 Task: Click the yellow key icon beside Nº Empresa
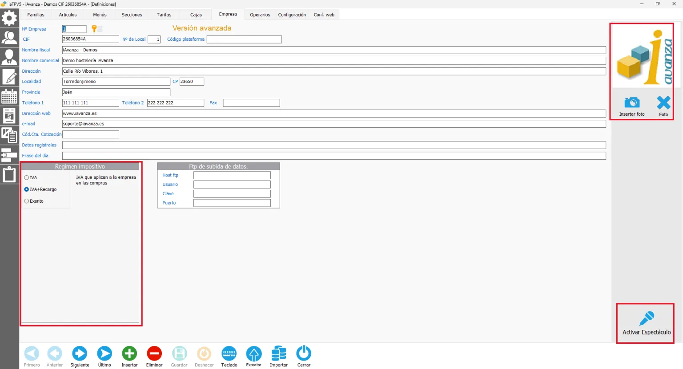click(x=94, y=29)
